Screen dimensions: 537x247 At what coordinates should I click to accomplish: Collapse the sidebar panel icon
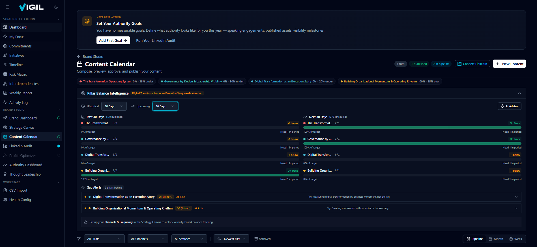click(8, 7)
